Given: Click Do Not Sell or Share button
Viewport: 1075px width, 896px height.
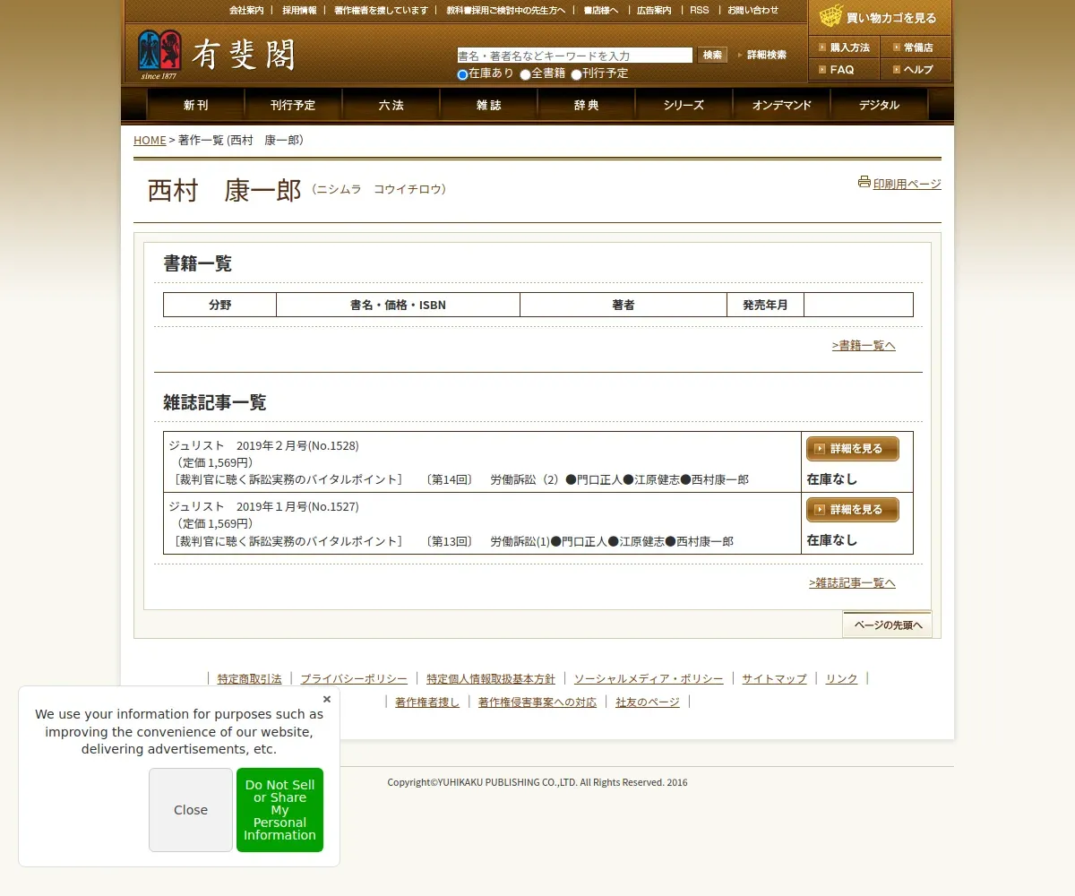Looking at the screenshot, I should (279, 810).
